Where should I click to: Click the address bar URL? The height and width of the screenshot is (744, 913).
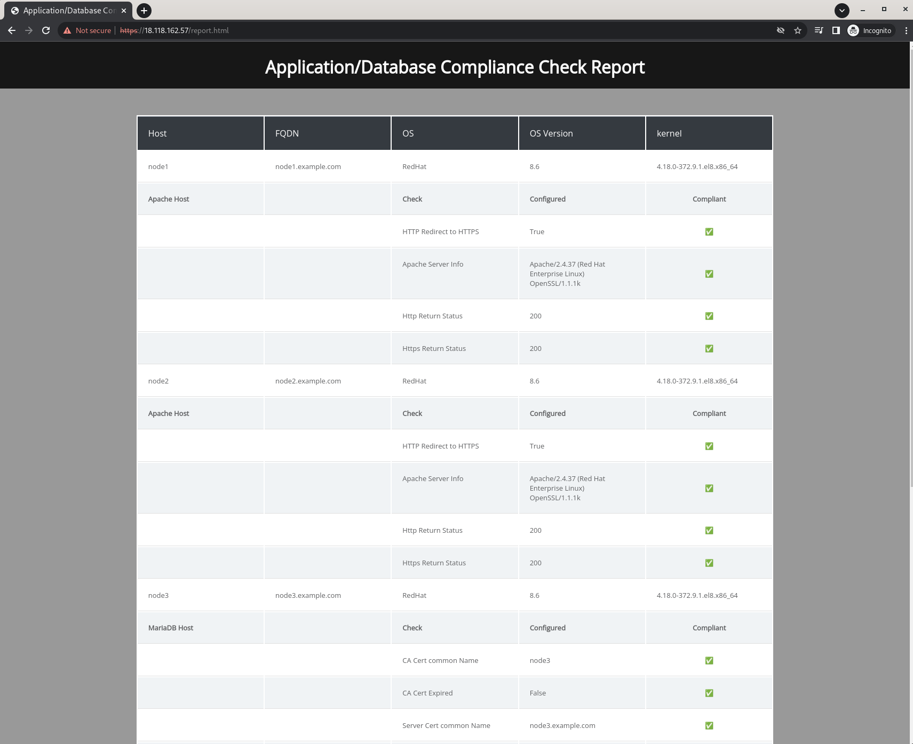174,30
